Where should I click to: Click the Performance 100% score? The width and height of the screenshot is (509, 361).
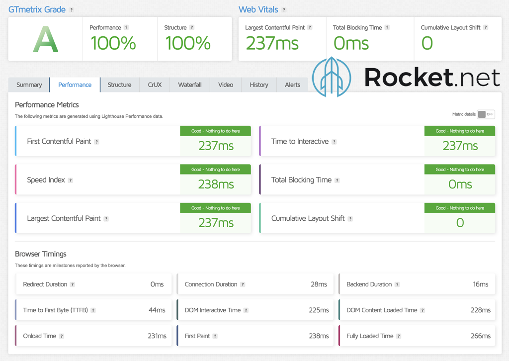(x=113, y=43)
